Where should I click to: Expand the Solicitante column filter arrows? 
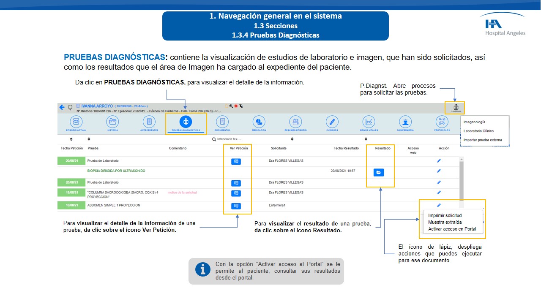click(292, 139)
